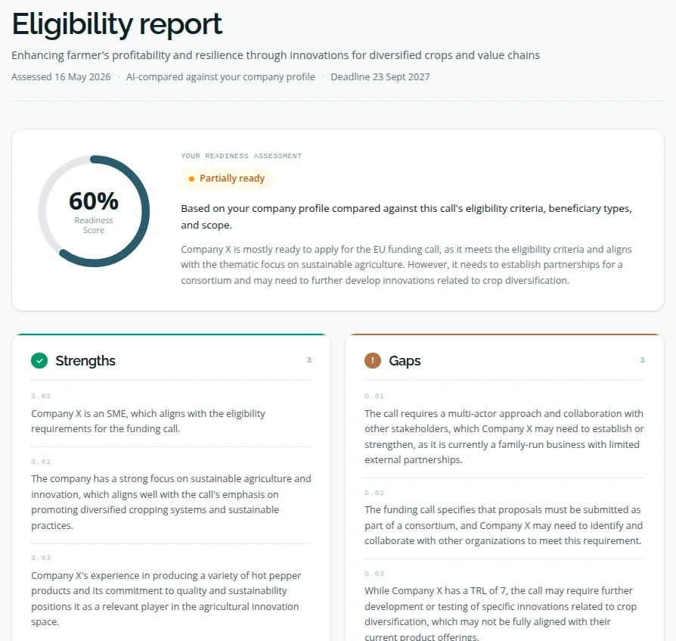Open strength item S.03 on hot pepper products
Viewport: 676px width, 641px height.
click(x=171, y=591)
